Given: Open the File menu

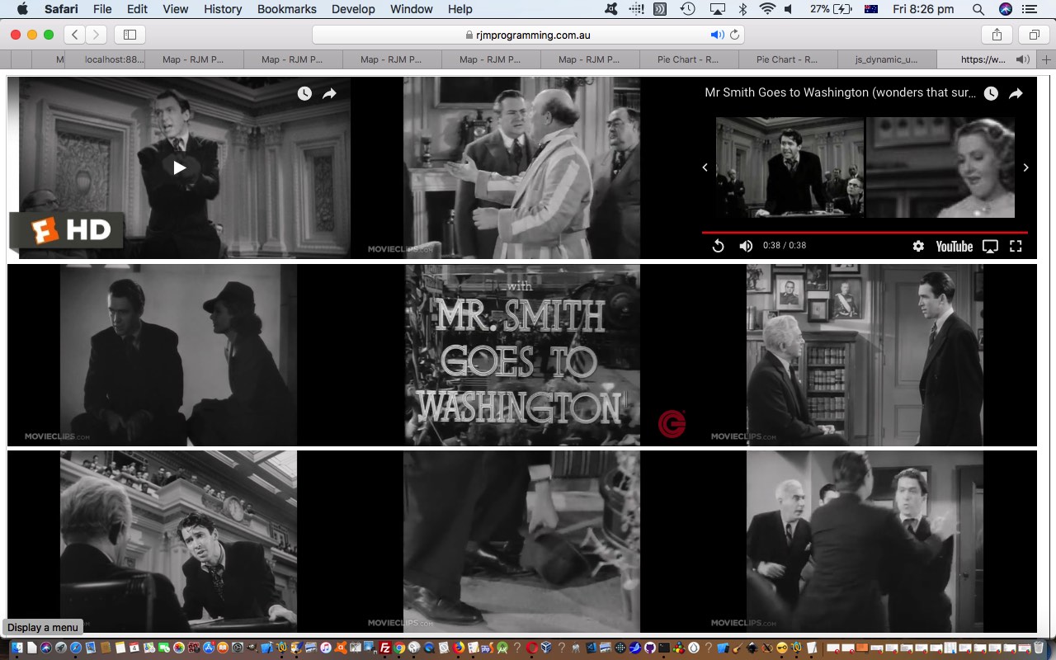Looking at the screenshot, I should [102, 9].
